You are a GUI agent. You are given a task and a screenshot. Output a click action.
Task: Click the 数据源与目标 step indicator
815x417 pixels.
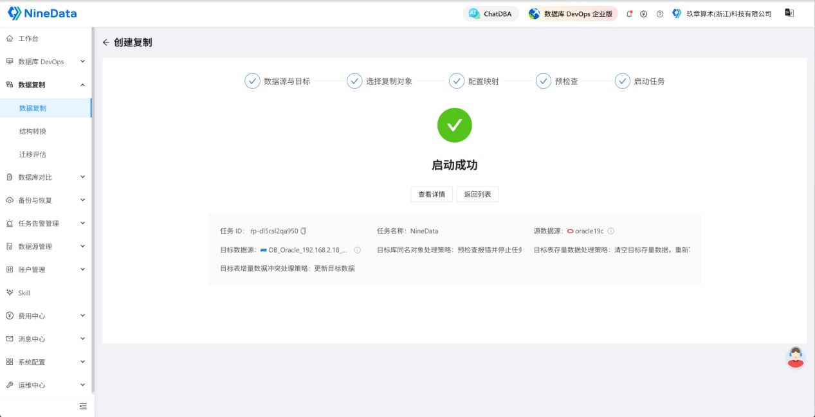pyautogui.click(x=277, y=81)
